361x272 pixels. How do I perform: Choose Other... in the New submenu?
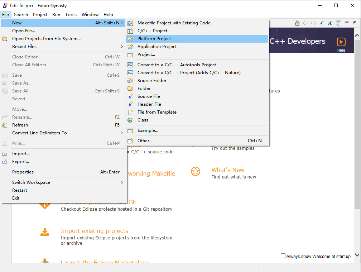(x=198, y=141)
